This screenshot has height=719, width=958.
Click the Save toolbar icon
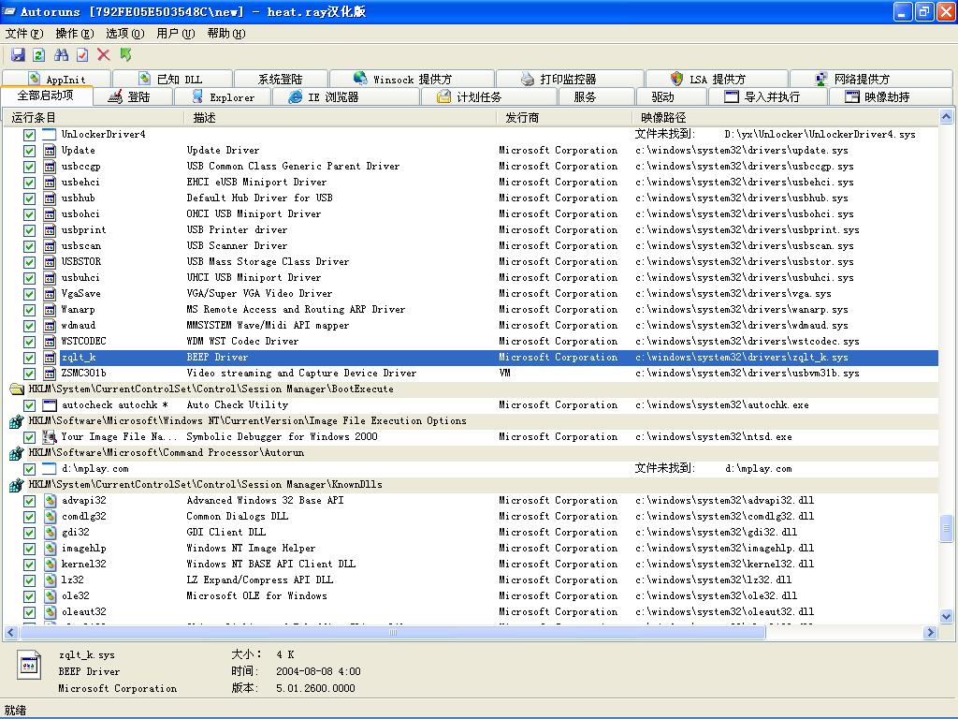18,55
